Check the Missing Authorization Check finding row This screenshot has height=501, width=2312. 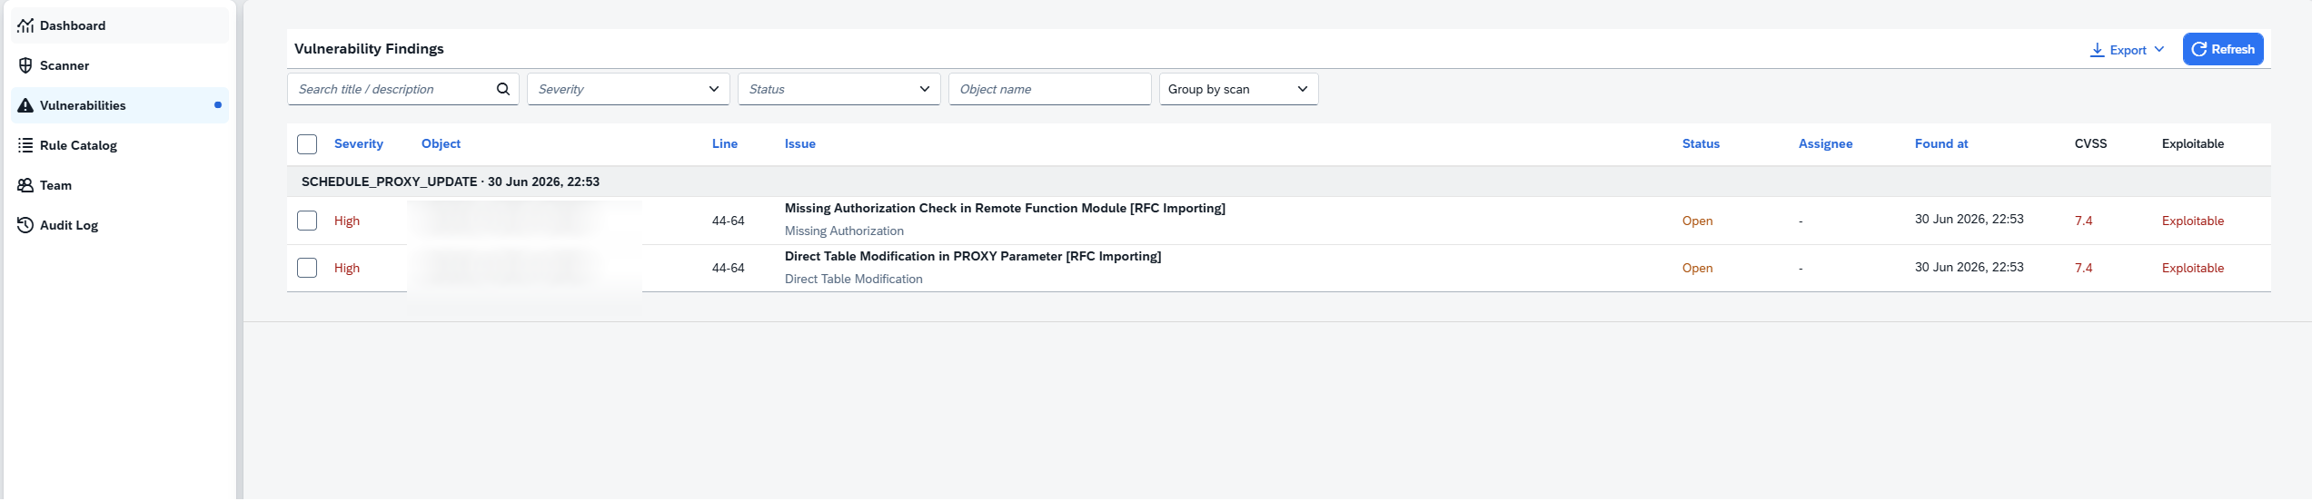point(307,221)
